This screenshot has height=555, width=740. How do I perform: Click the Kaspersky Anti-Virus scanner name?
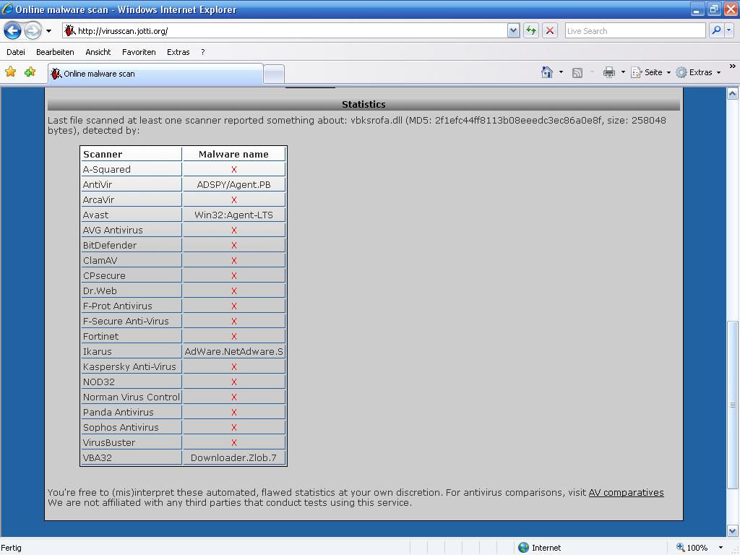tap(129, 366)
